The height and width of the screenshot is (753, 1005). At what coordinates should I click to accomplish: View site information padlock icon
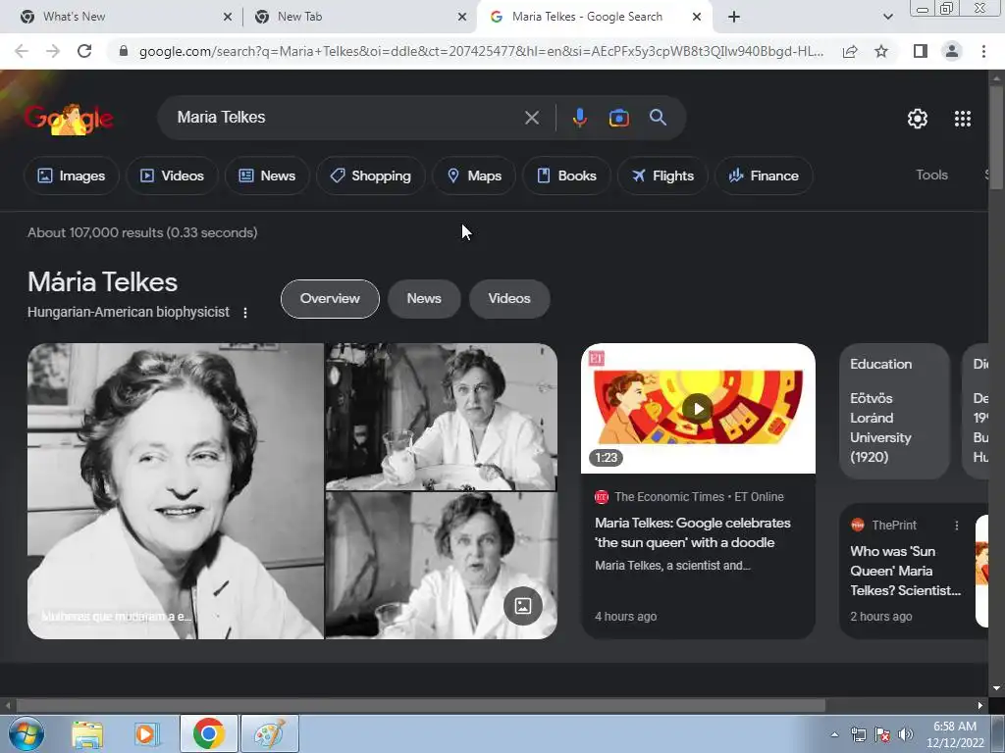click(x=124, y=51)
